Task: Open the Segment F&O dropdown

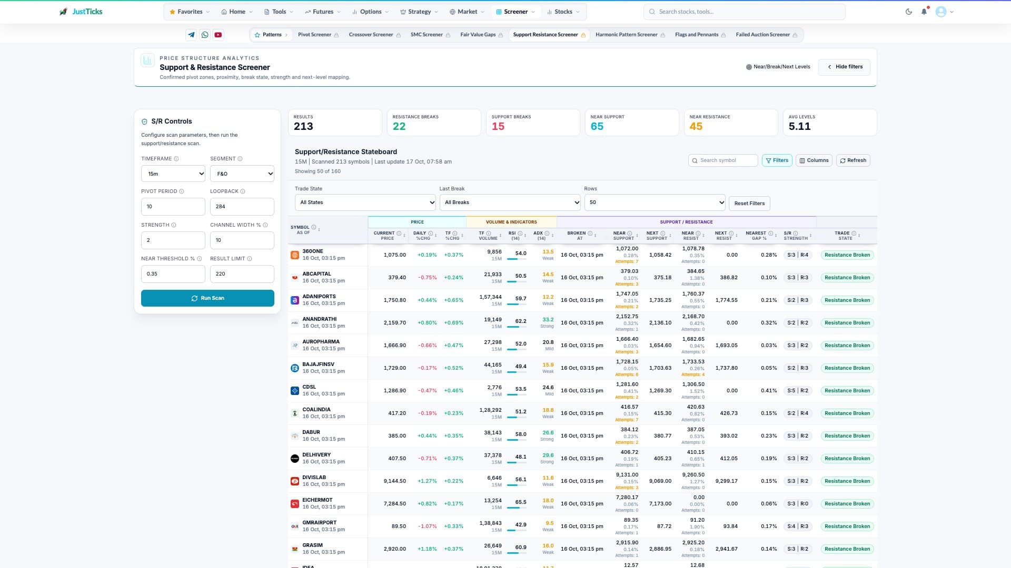Action: click(x=242, y=174)
